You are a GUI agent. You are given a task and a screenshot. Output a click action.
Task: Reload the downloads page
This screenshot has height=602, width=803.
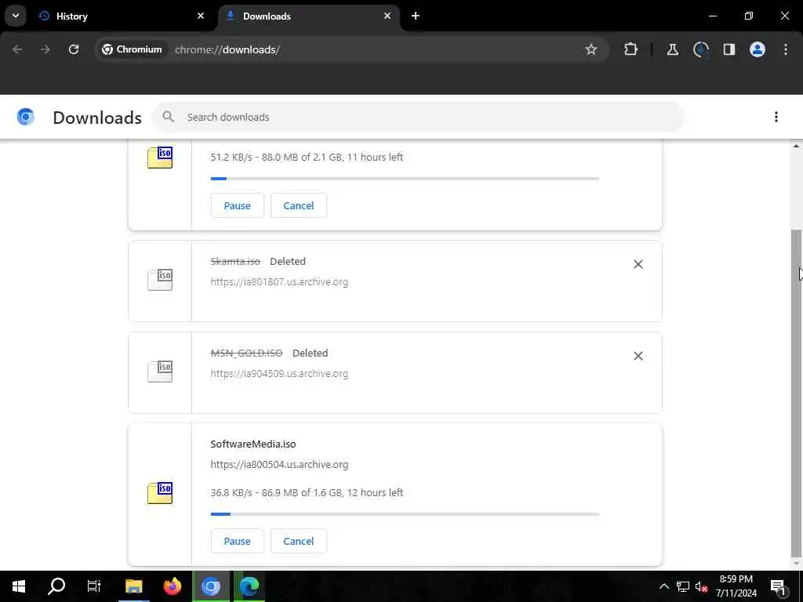pos(74,49)
